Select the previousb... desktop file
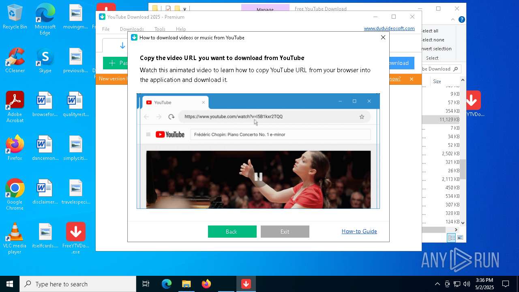Screen dimensions: 519x292 point(75,60)
